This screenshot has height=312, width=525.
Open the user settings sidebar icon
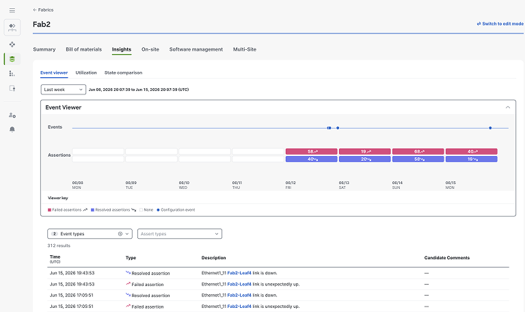(x=12, y=115)
